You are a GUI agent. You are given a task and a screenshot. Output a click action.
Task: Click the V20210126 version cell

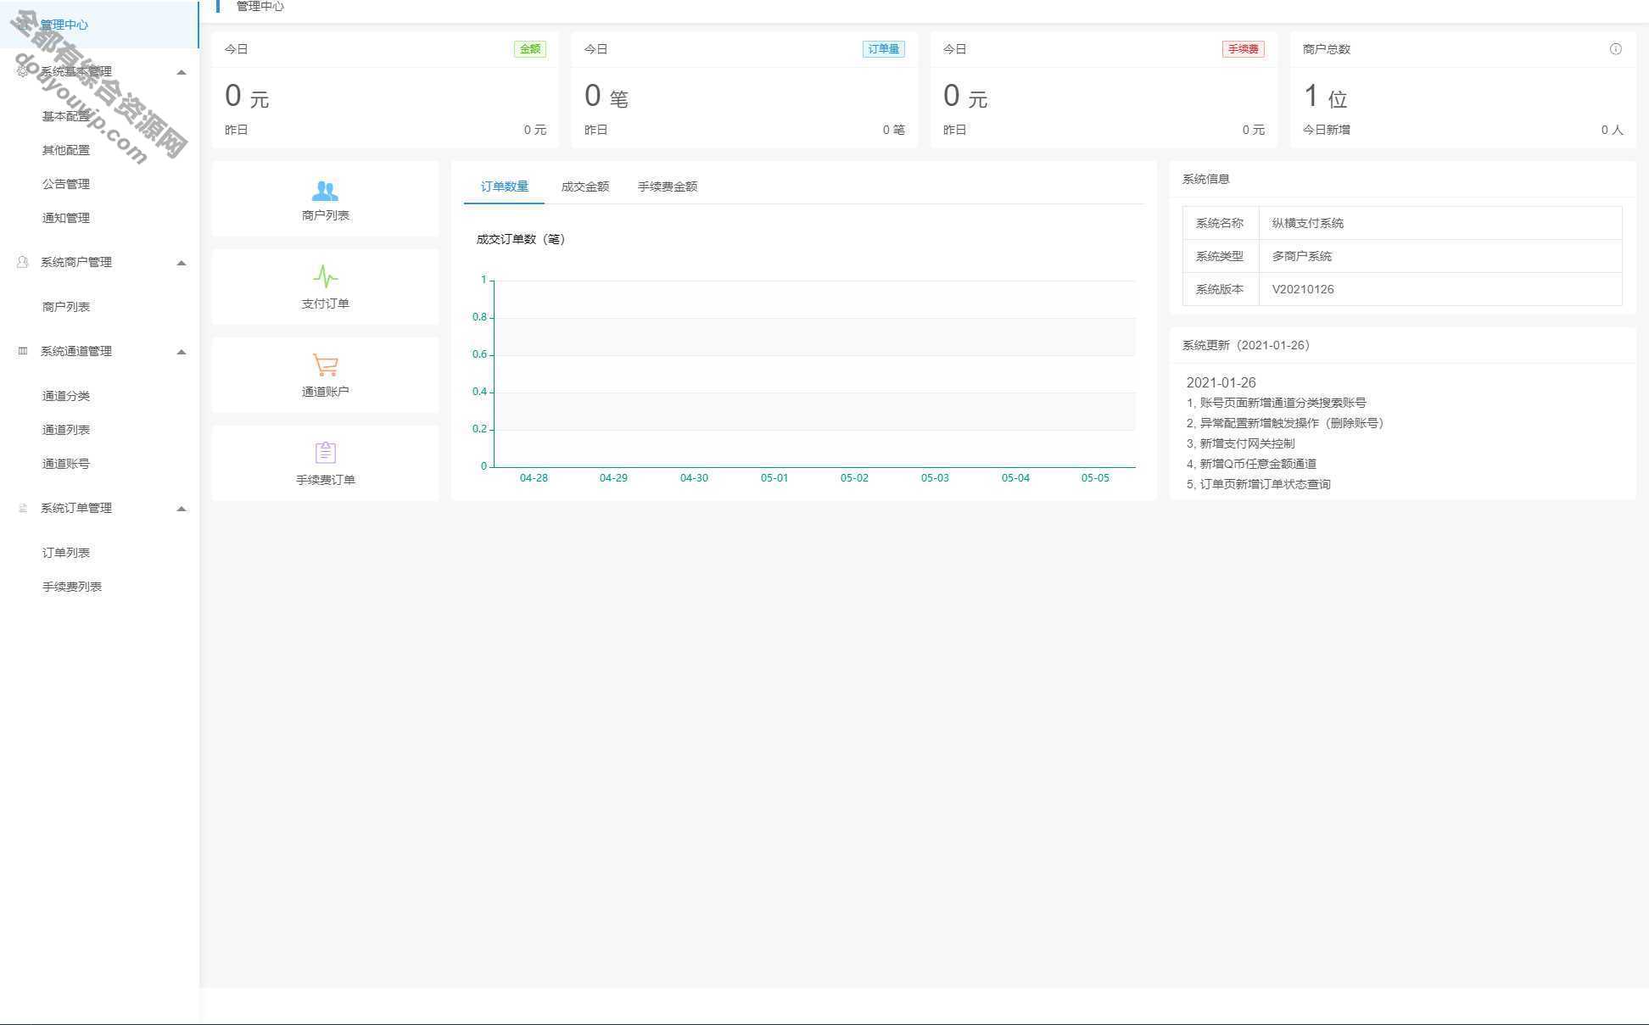[1440, 289]
